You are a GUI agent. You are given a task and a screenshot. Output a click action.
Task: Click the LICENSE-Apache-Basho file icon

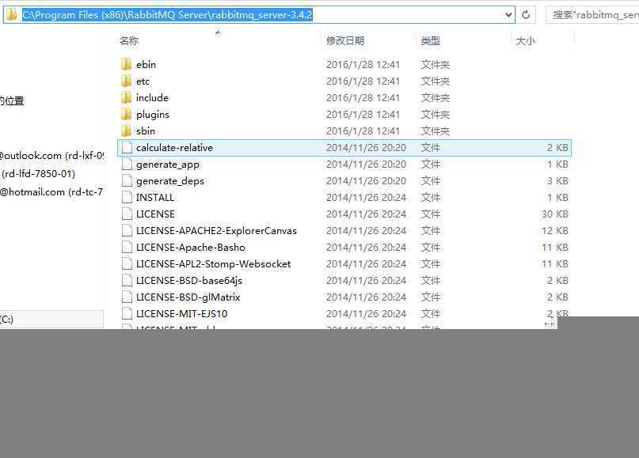(x=127, y=247)
